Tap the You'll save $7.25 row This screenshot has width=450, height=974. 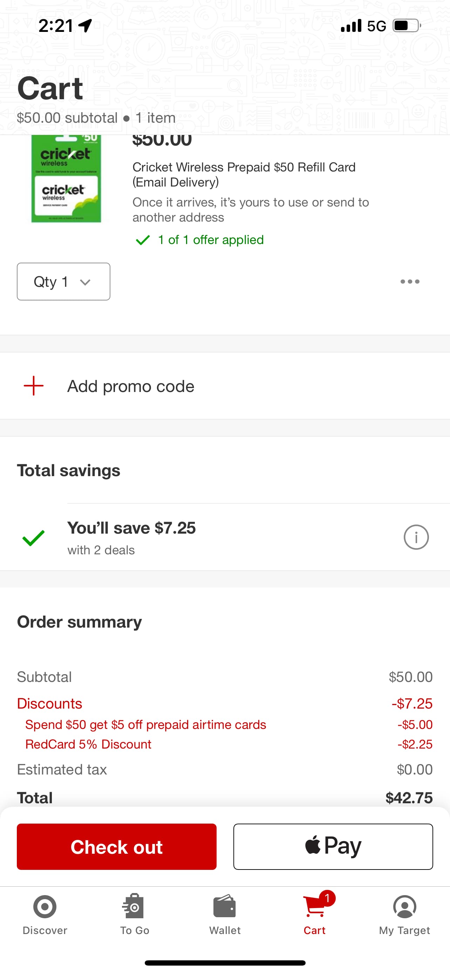point(131,537)
